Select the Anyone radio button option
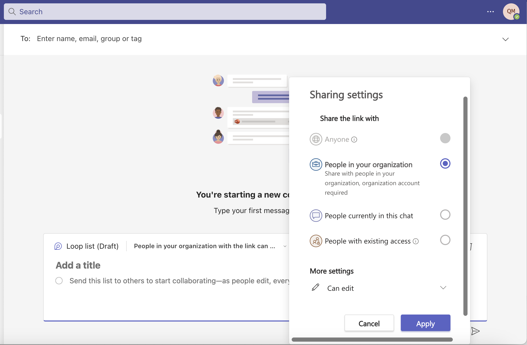527x345 pixels. pos(445,138)
